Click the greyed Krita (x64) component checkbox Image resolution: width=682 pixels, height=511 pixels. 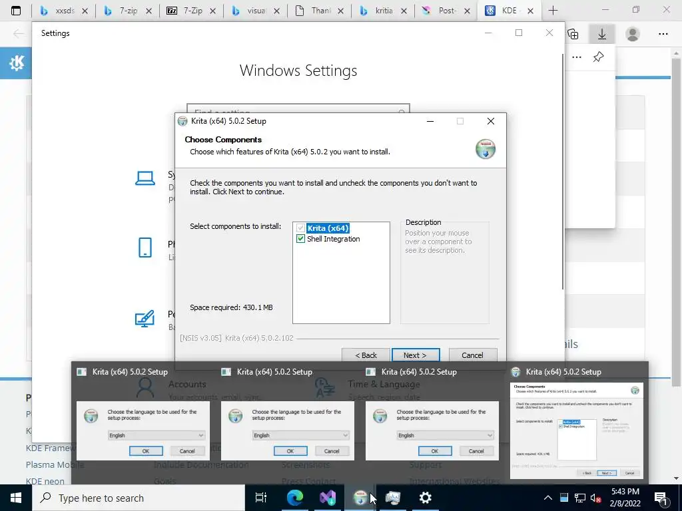300,228
